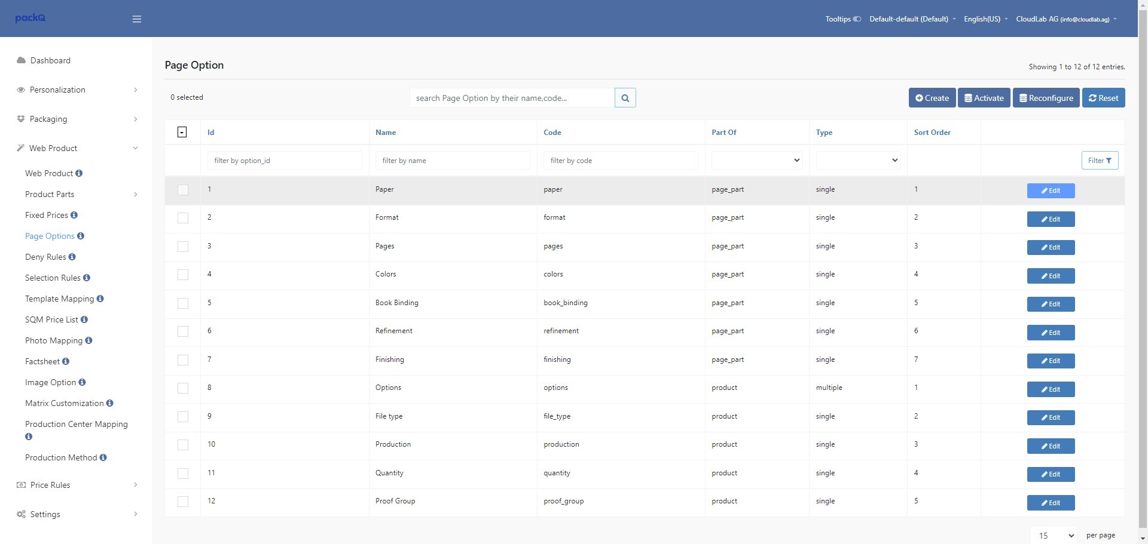Click the filter by option_id field

pyautogui.click(x=285, y=160)
